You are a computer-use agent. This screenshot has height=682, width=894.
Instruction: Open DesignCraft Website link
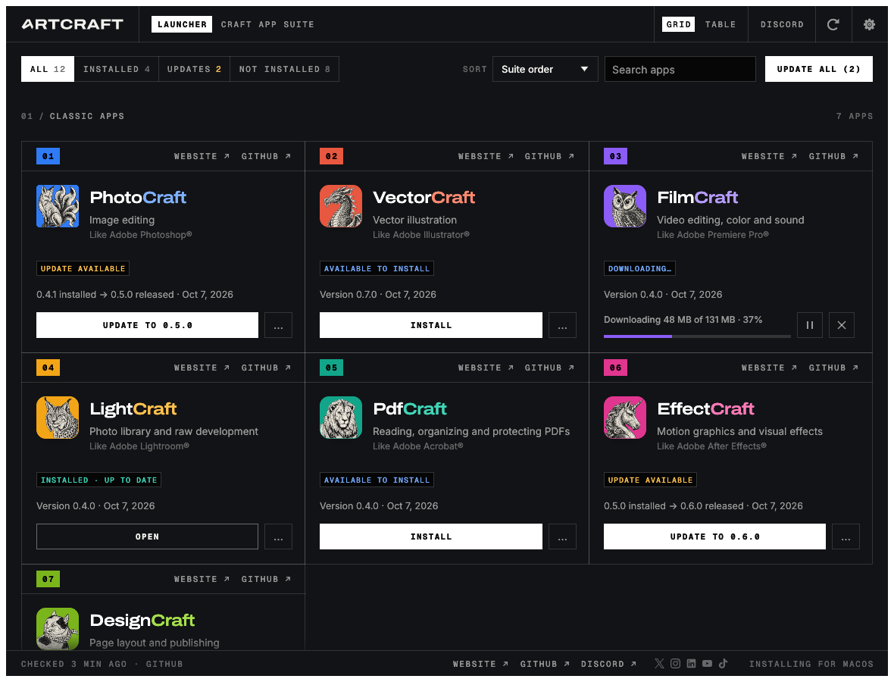(x=202, y=579)
